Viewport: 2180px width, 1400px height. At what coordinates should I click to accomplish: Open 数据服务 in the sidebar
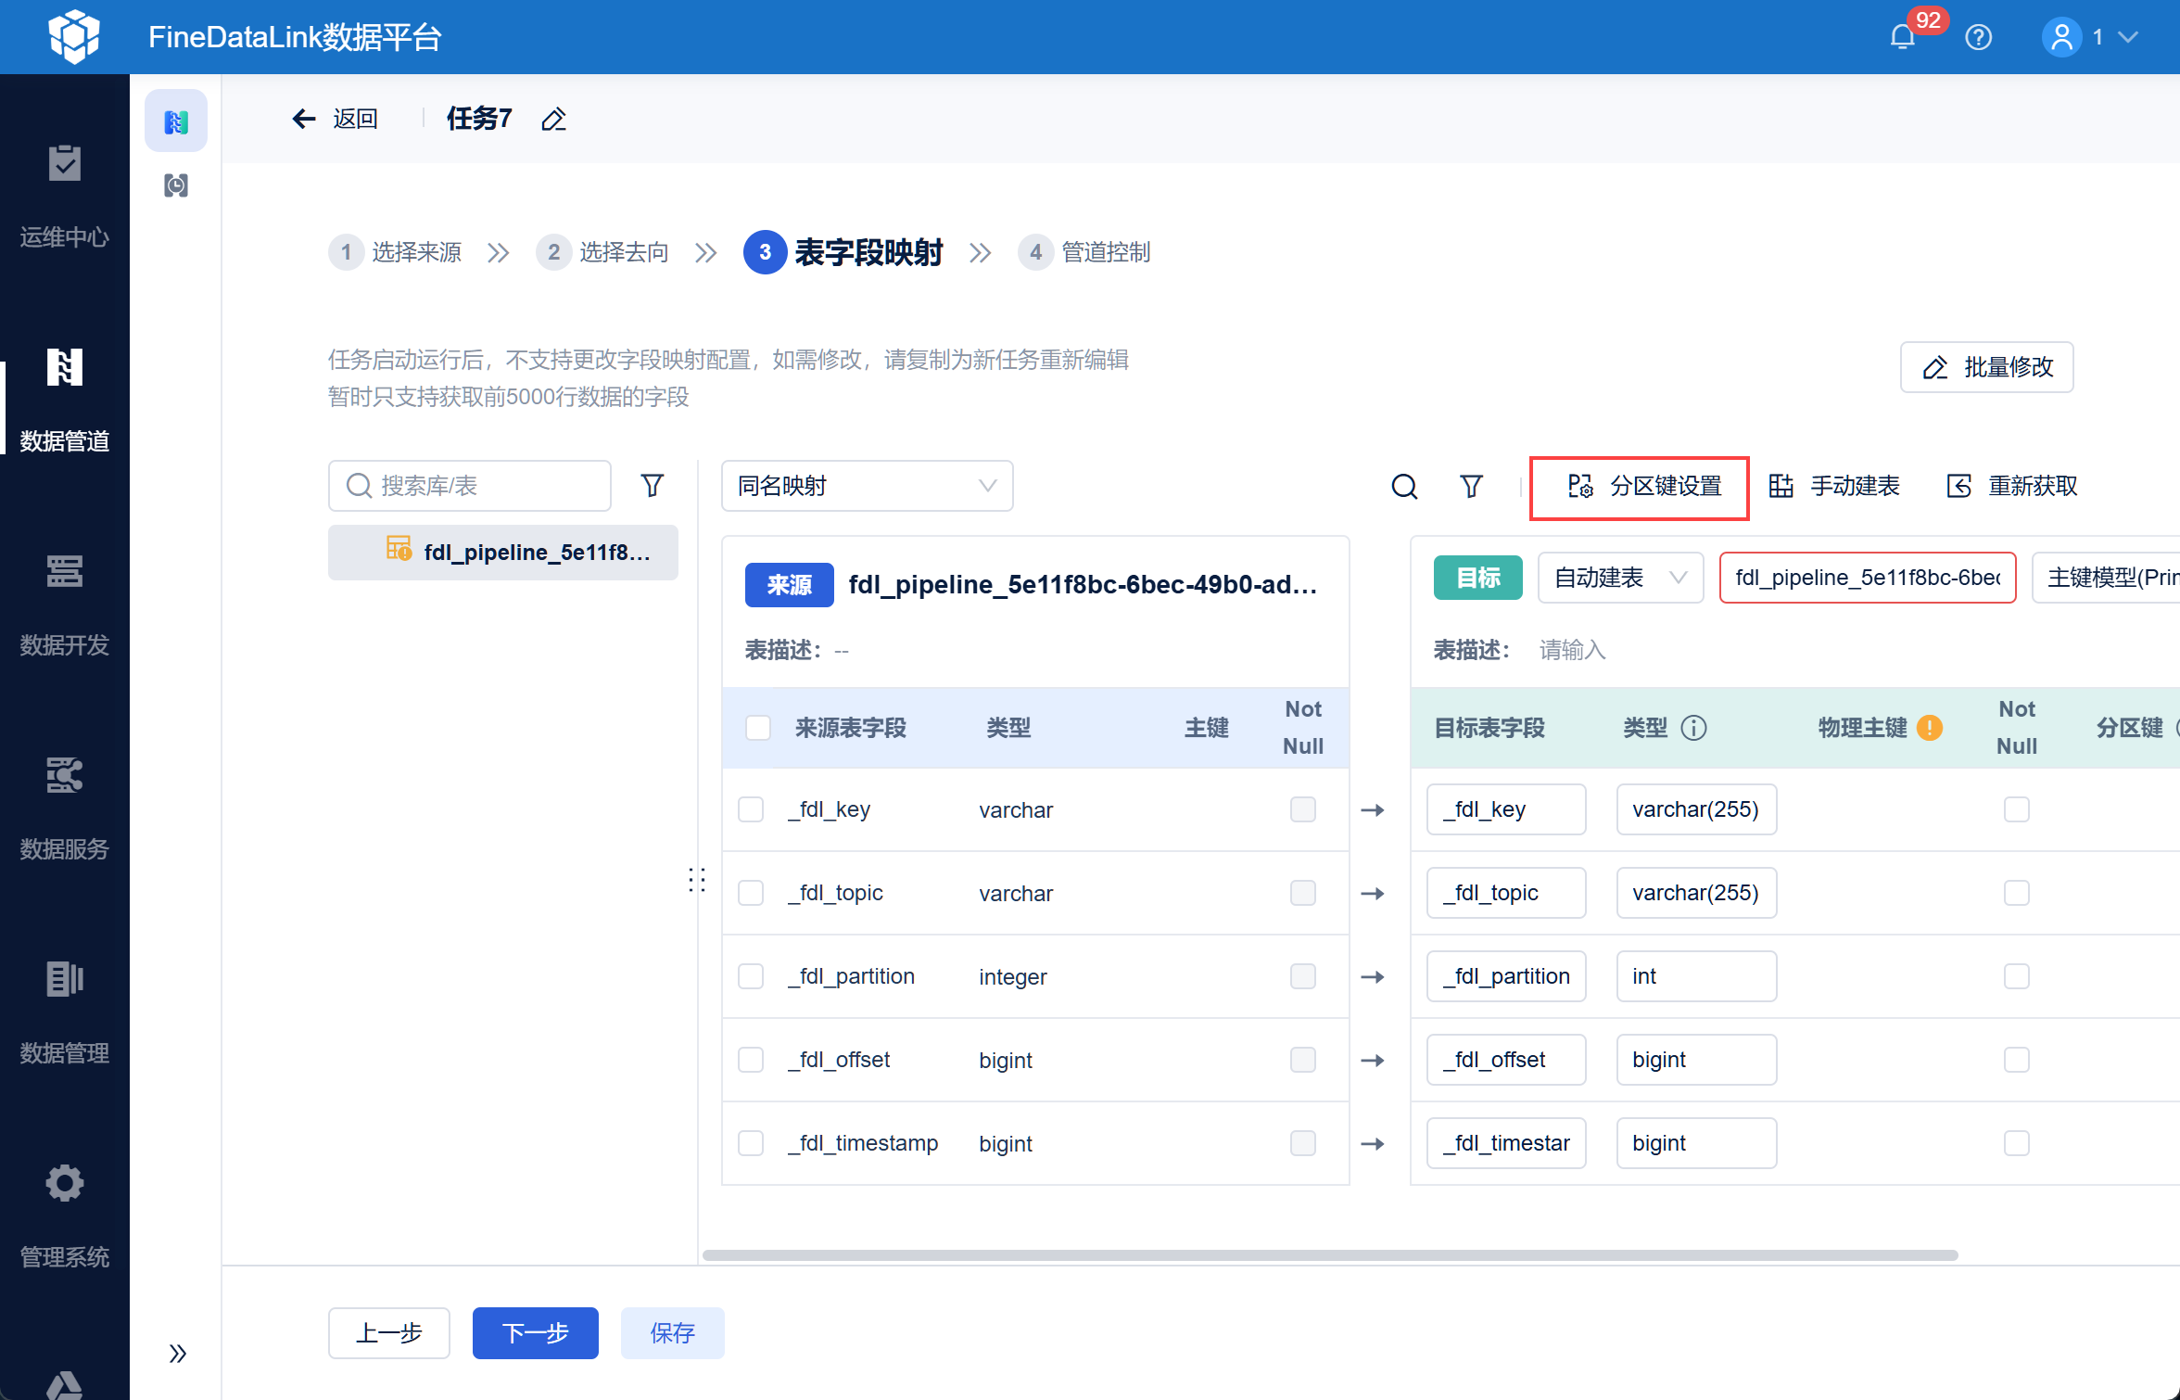pyautogui.click(x=65, y=808)
